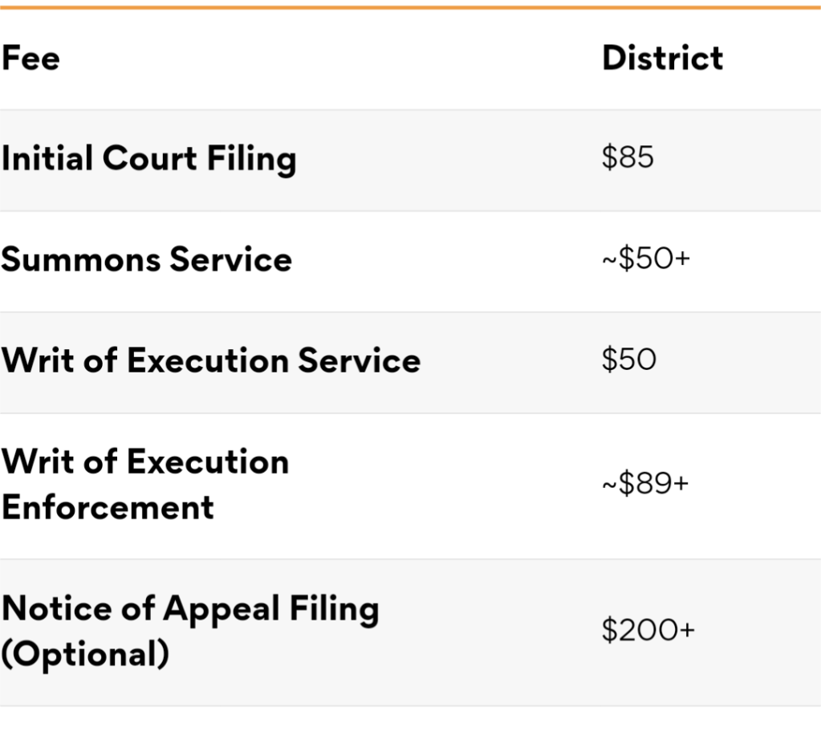
Task: Select the Writ of Execution Enforcement label
Action: click(x=145, y=485)
